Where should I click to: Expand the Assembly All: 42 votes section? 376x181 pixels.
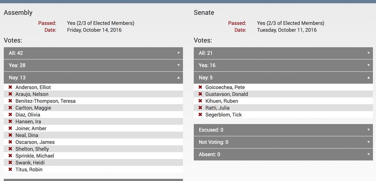tap(93, 53)
